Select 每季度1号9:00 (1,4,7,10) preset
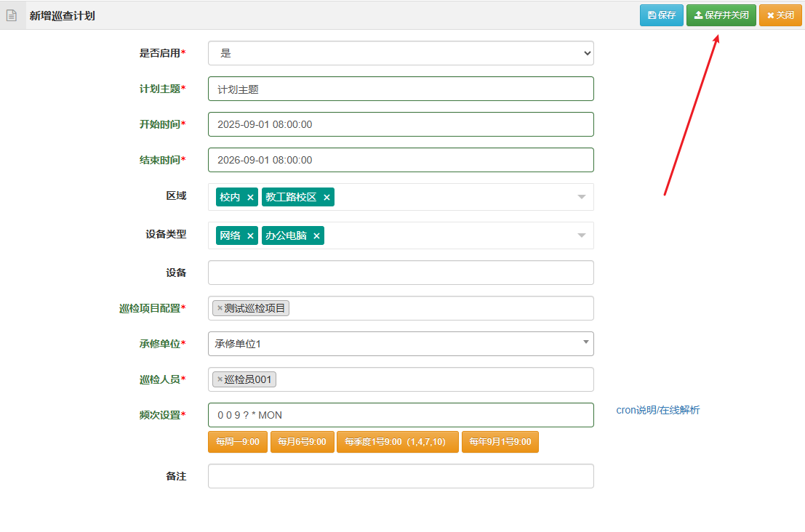The width and height of the screenshot is (805, 532). click(397, 442)
